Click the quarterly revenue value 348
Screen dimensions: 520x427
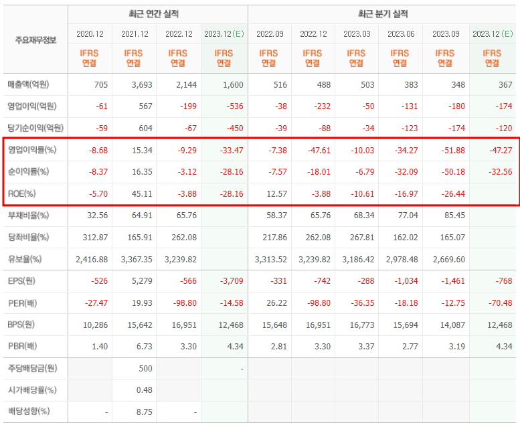point(458,85)
